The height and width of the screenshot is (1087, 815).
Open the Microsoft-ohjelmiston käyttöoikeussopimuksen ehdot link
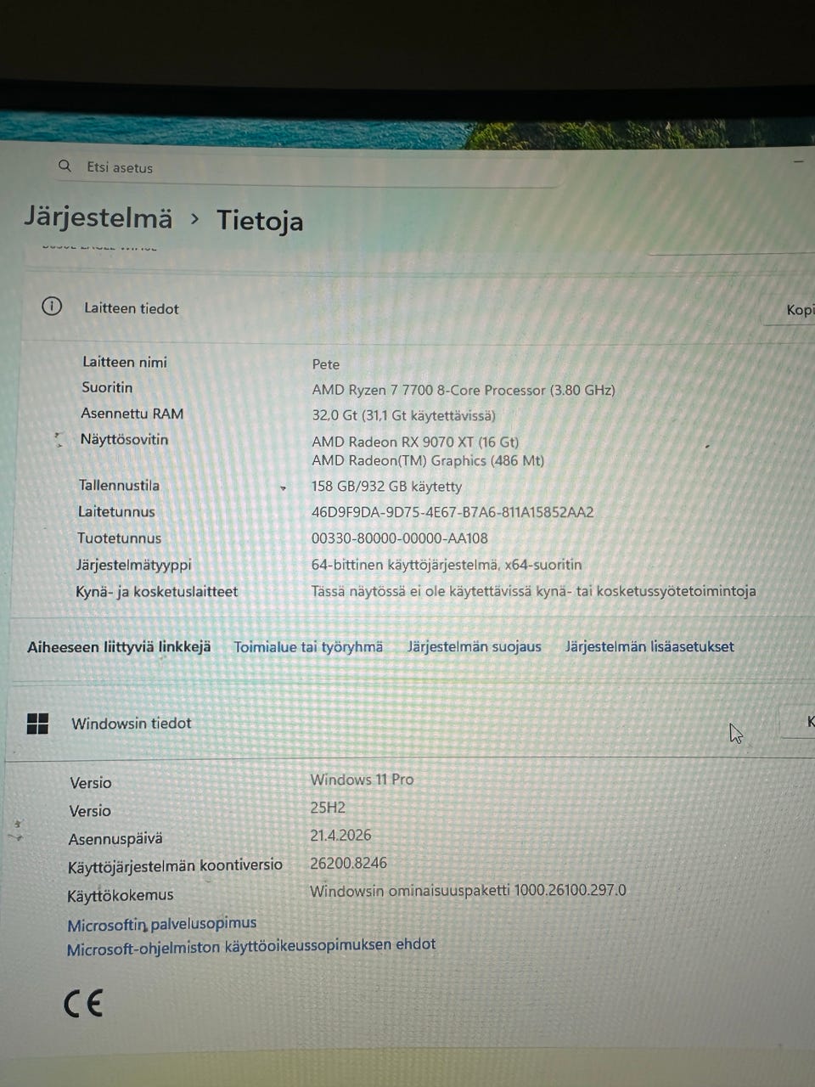[x=250, y=943]
